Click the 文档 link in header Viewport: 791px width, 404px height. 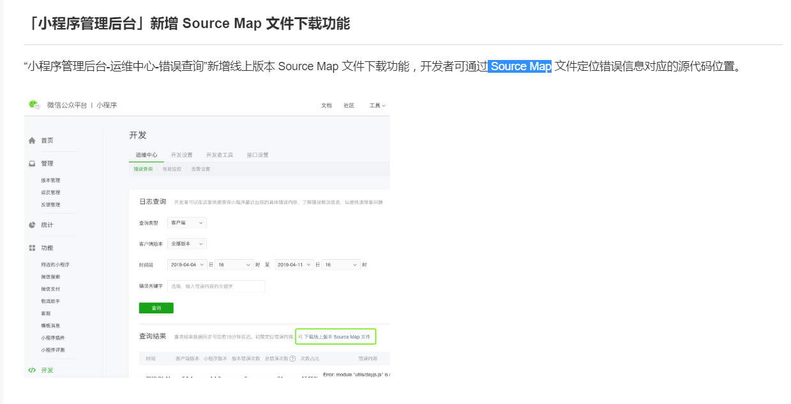pos(326,105)
